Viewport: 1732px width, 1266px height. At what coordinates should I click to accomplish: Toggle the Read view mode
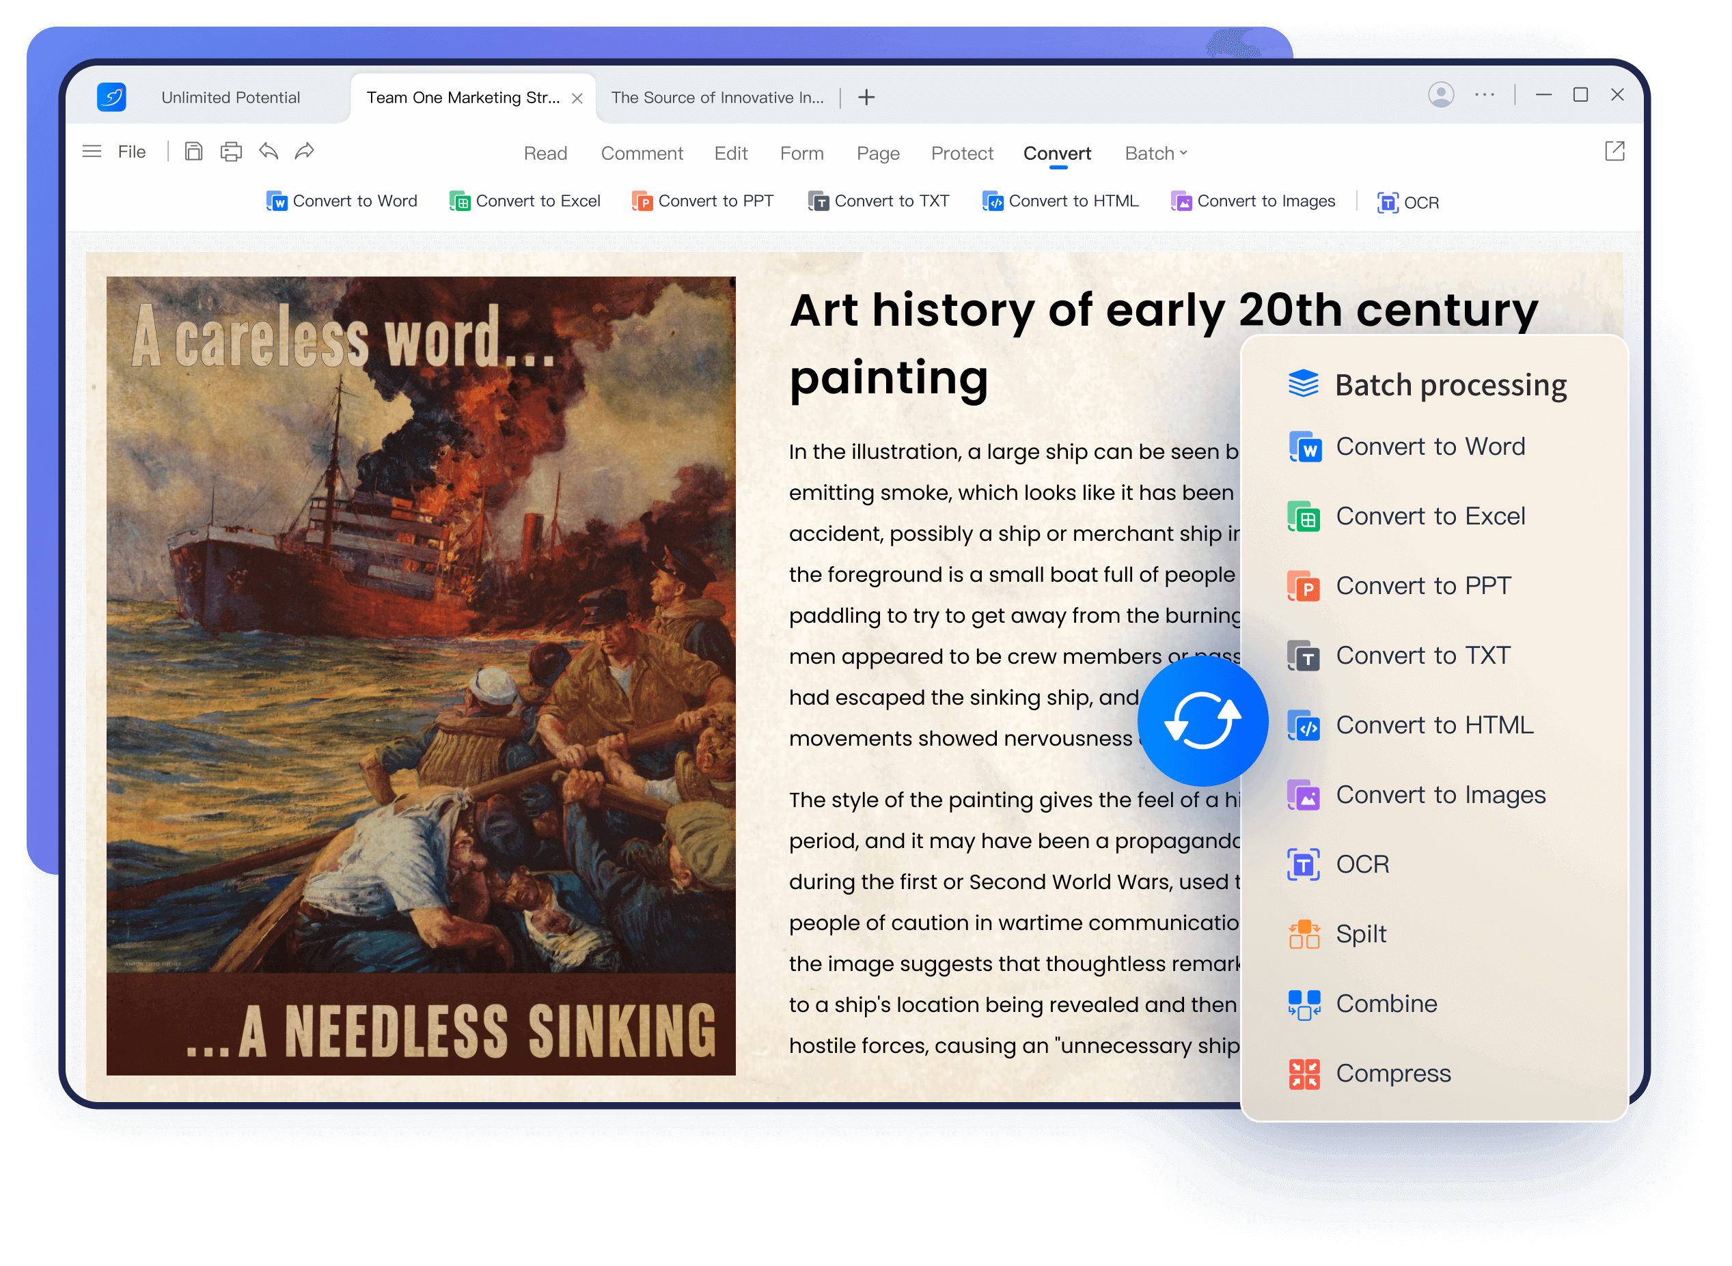tap(545, 152)
